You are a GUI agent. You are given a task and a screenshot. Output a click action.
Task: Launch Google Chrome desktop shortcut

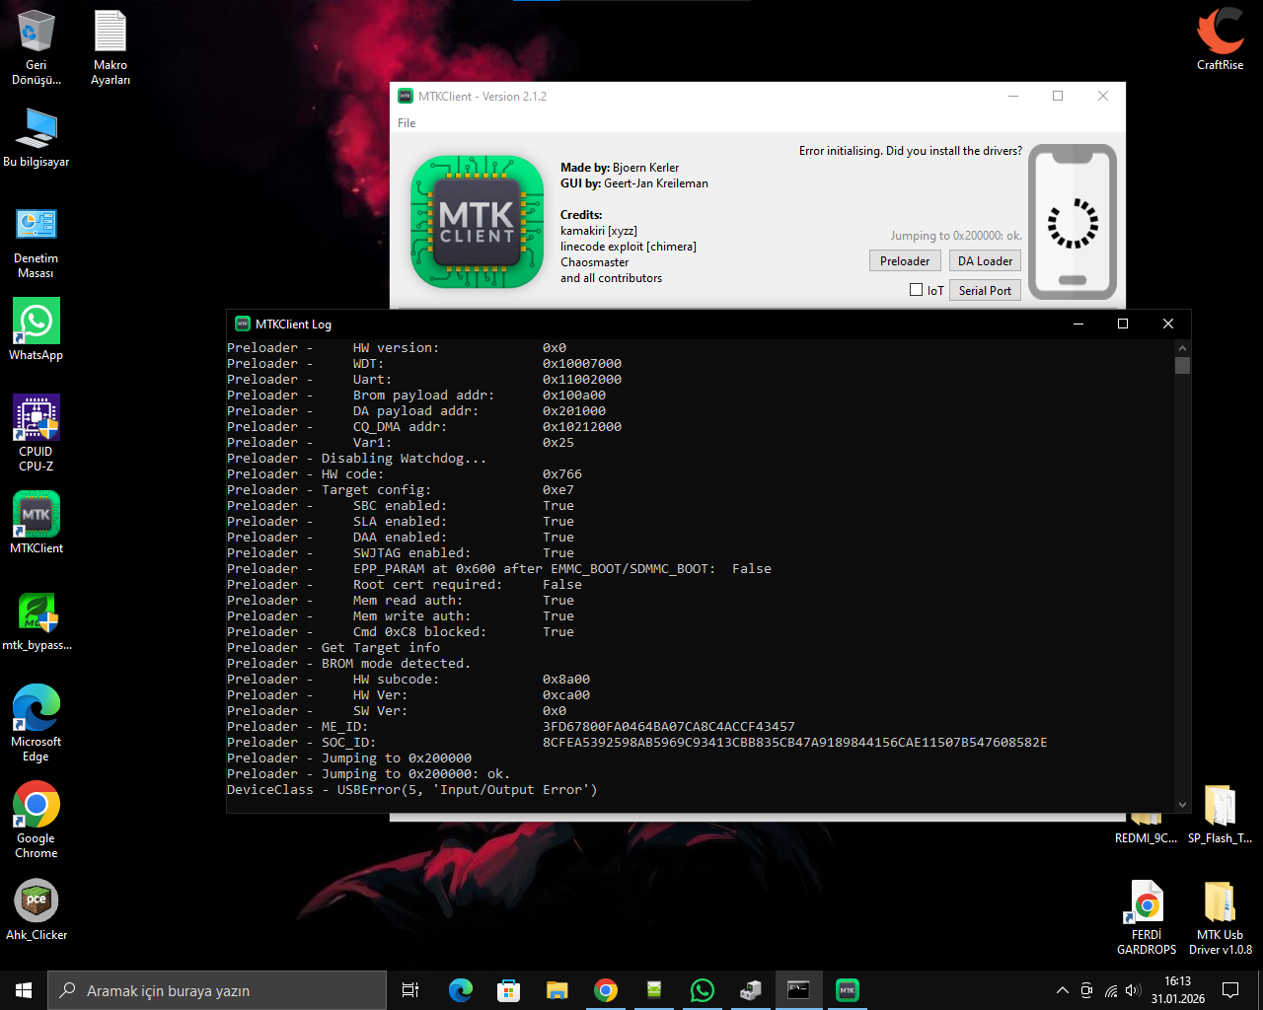point(37,820)
